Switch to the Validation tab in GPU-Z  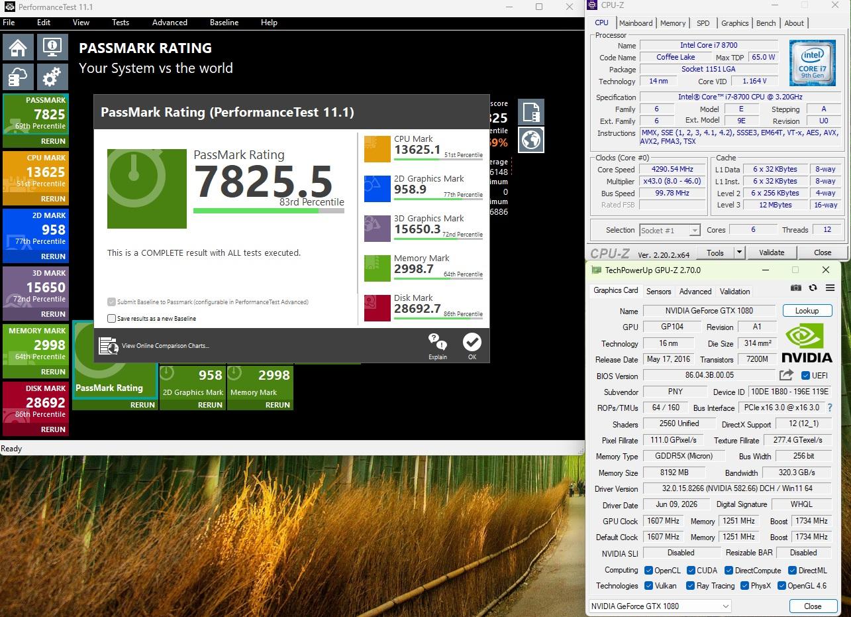click(x=734, y=291)
